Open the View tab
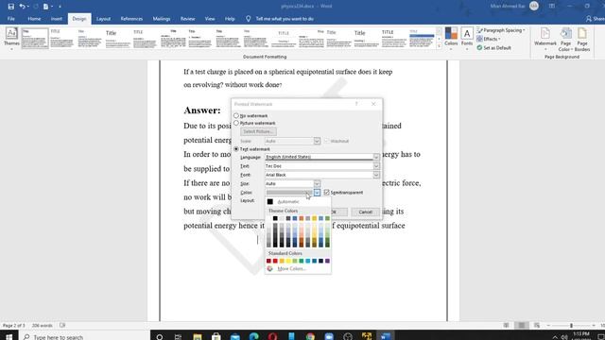This screenshot has width=605, height=340. (x=210, y=19)
